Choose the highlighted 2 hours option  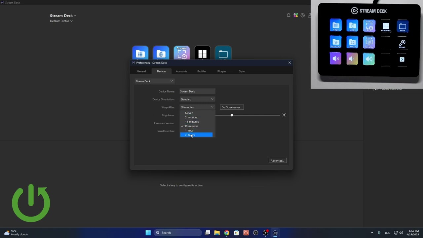[196, 135]
